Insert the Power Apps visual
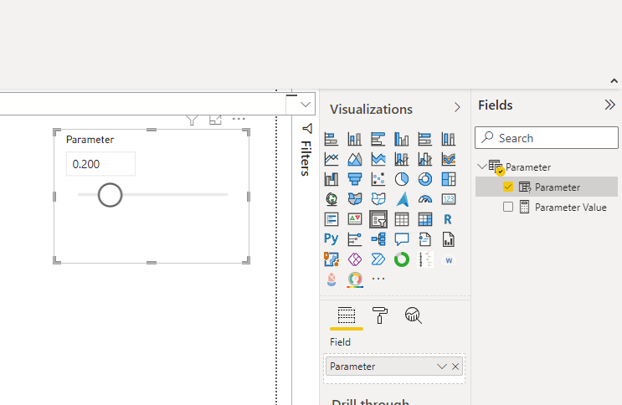Screen dimensions: 622x405 pyautogui.click(x=355, y=259)
